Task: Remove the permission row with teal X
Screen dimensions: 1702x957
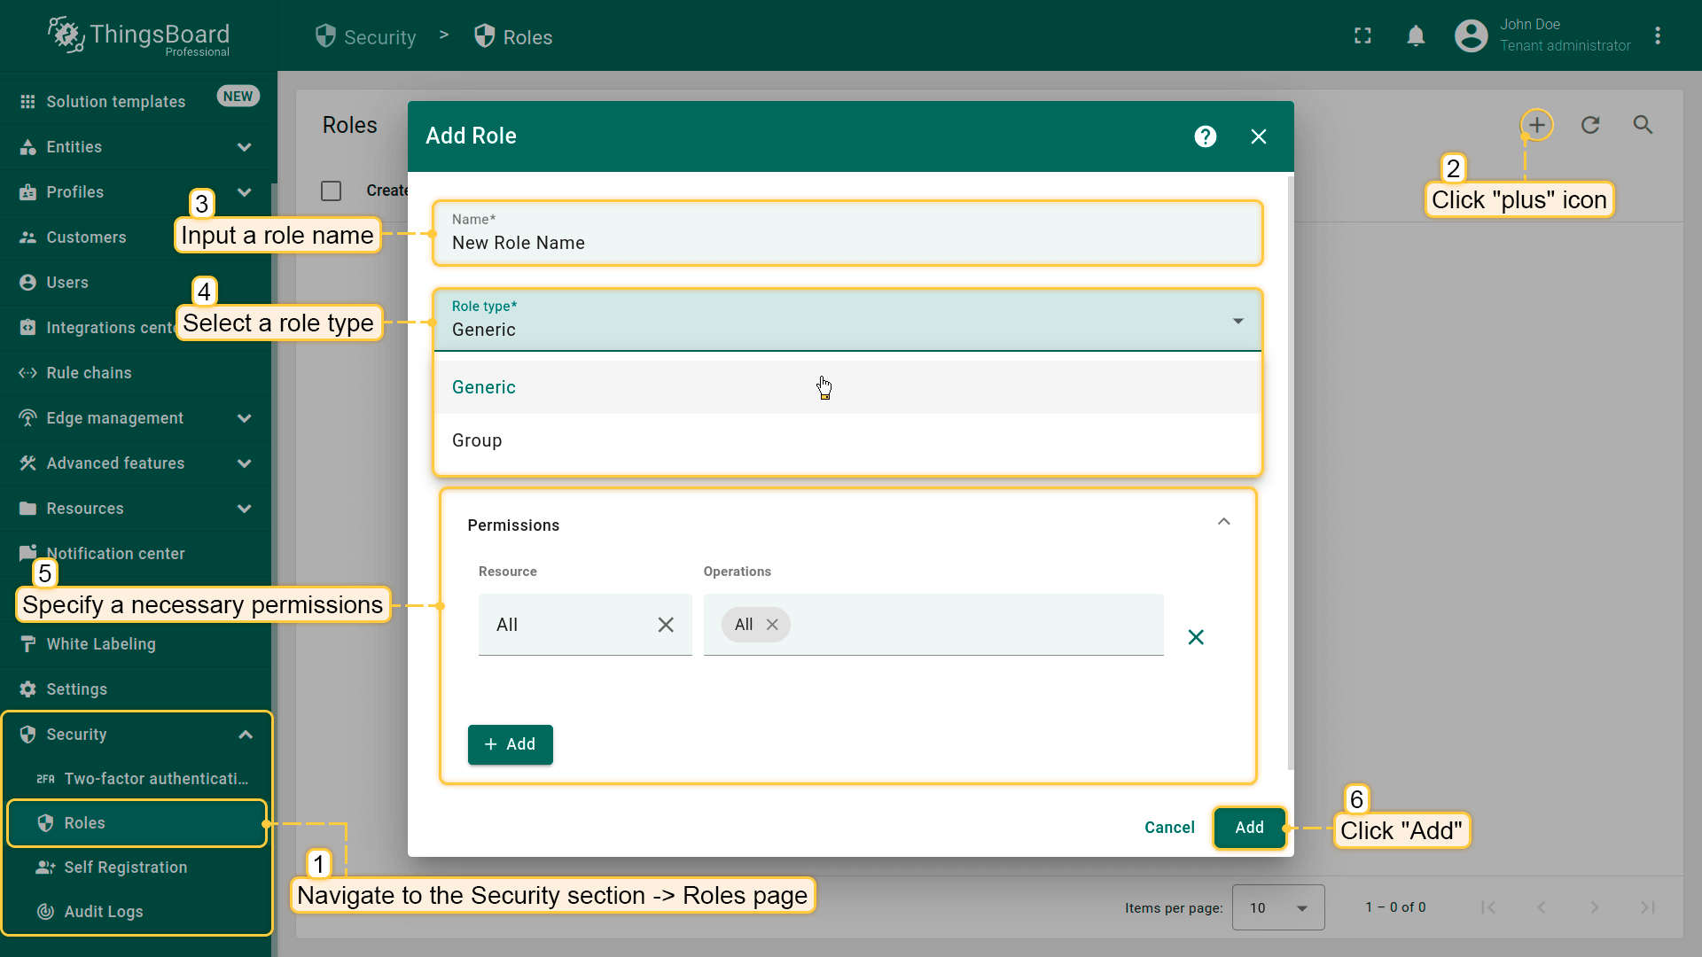Action: click(1195, 637)
